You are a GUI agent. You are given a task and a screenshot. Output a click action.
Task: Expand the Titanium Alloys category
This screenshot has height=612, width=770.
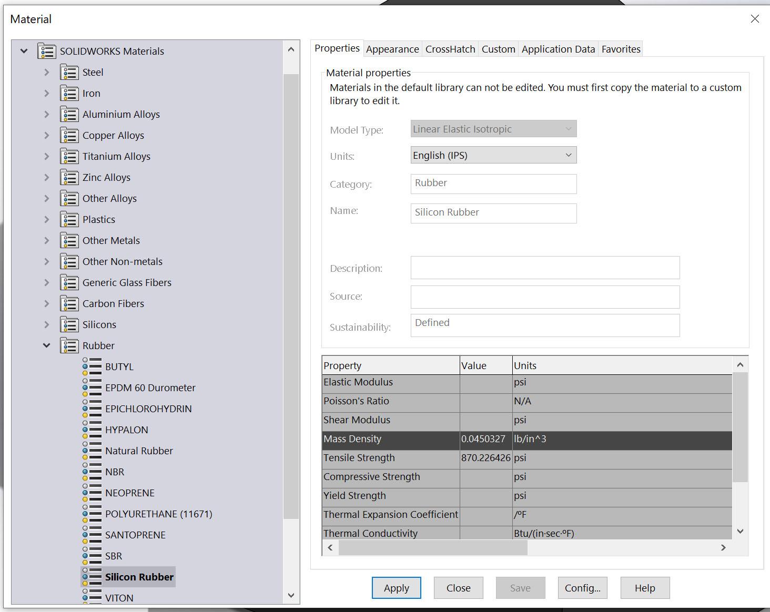coord(46,156)
